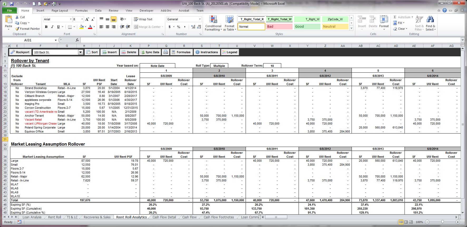Click the Sync Data button
The width and height of the screenshot is (467, 227).
coord(150,52)
